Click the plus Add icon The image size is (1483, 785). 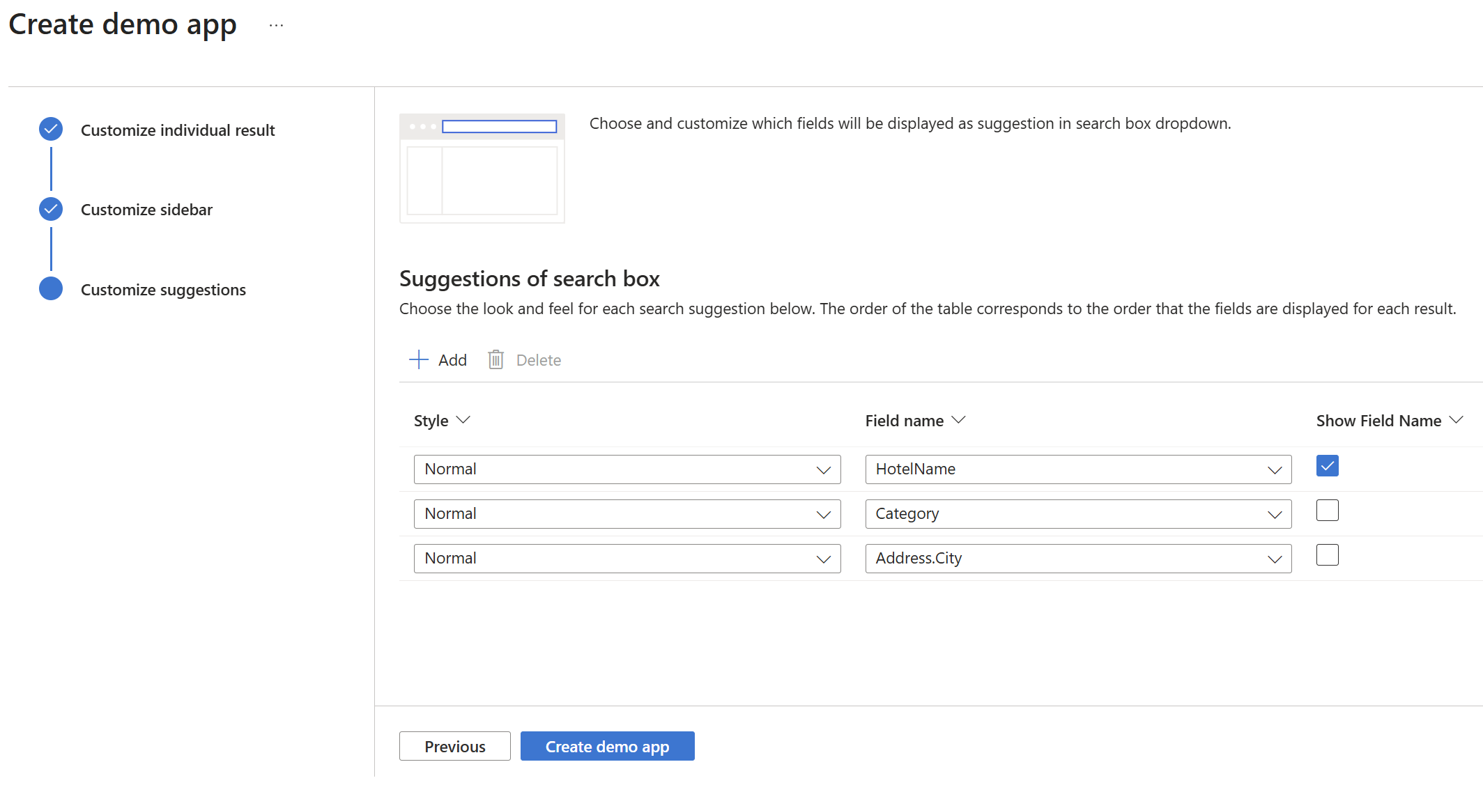(x=418, y=359)
